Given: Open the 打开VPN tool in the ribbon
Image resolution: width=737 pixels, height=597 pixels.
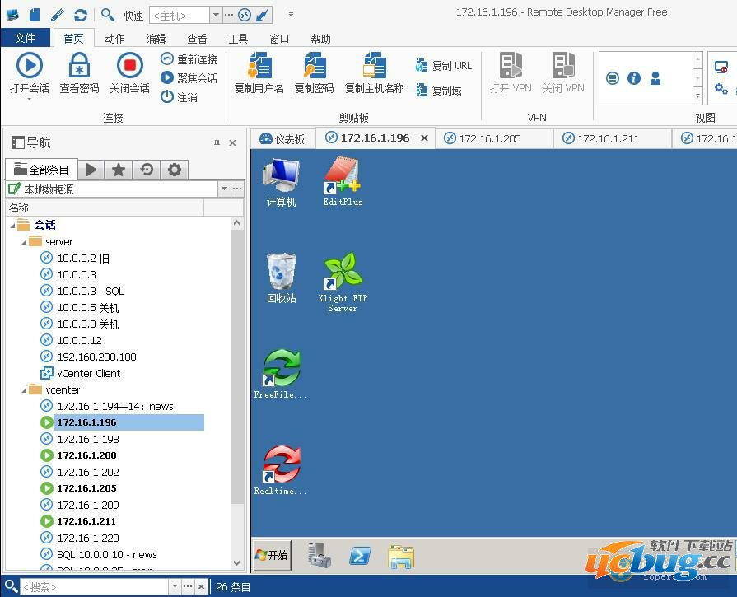Looking at the screenshot, I should coord(511,72).
